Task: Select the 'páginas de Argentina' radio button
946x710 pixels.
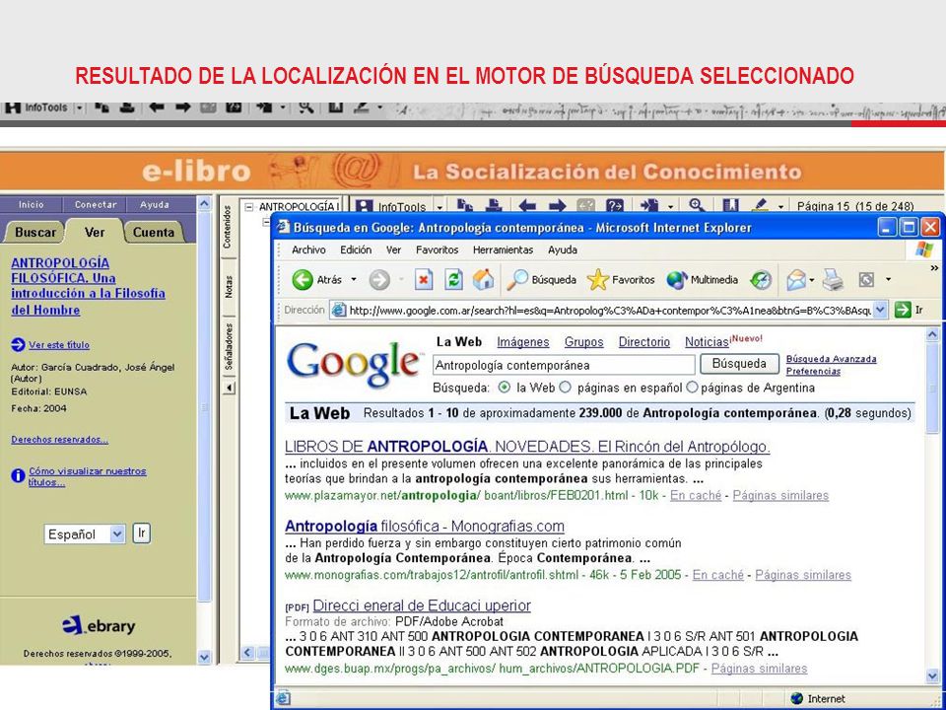Action: click(x=693, y=388)
